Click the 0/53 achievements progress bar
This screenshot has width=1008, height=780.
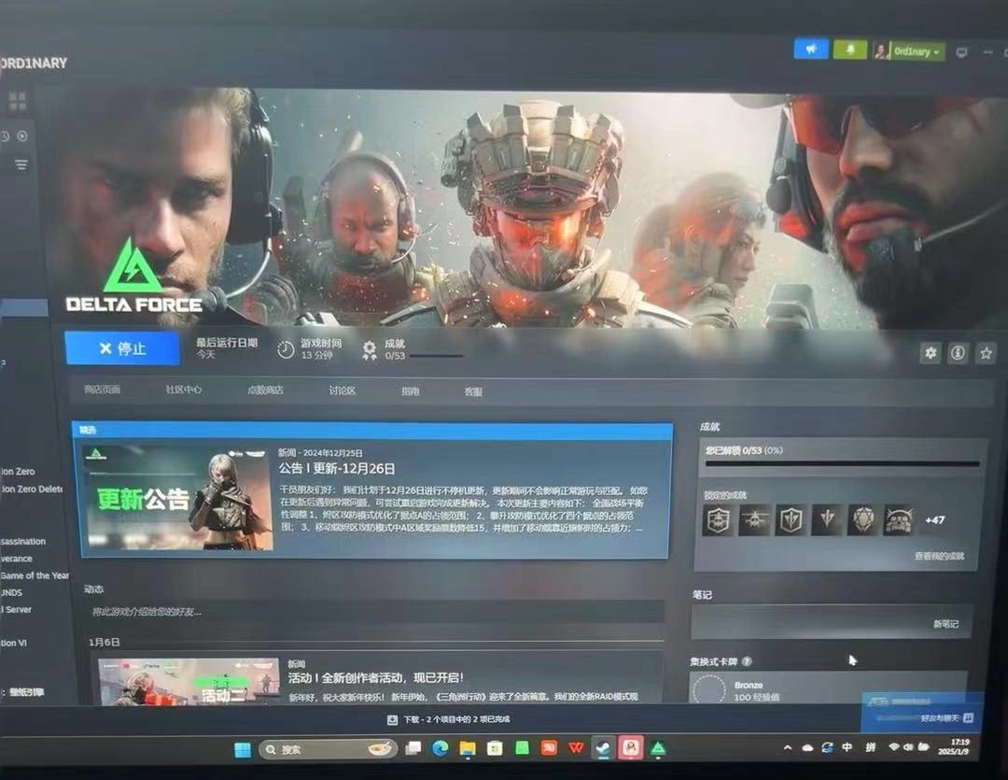[842, 463]
